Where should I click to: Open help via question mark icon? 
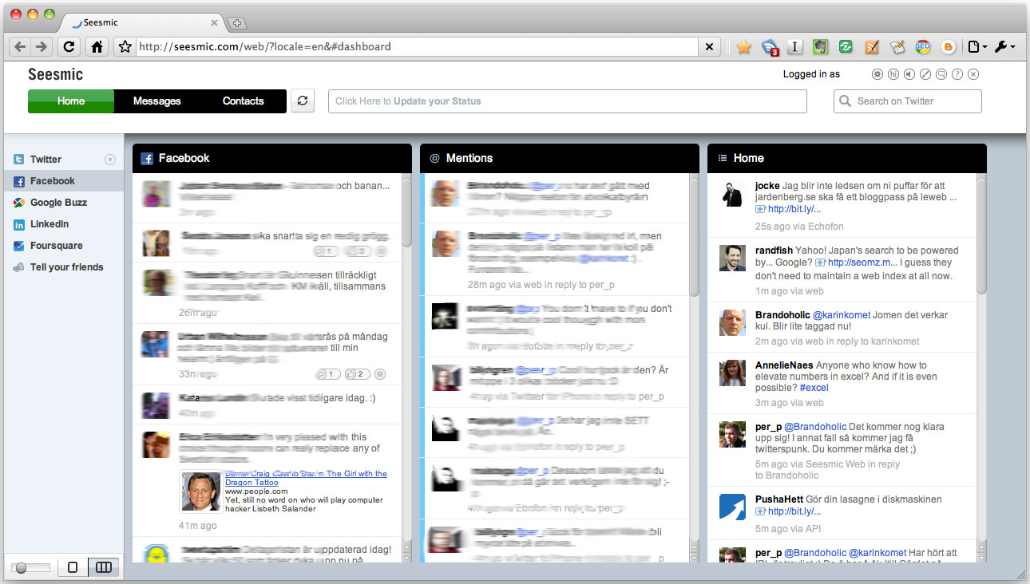click(x=957, y=74)
